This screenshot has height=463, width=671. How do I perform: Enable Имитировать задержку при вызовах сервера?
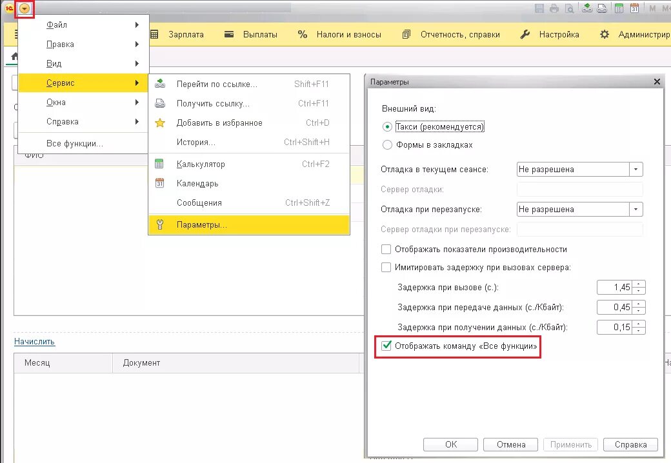(x=386, y=267)
